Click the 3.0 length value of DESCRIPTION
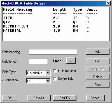This screenshot has width=112, height=103. (57, 26)
